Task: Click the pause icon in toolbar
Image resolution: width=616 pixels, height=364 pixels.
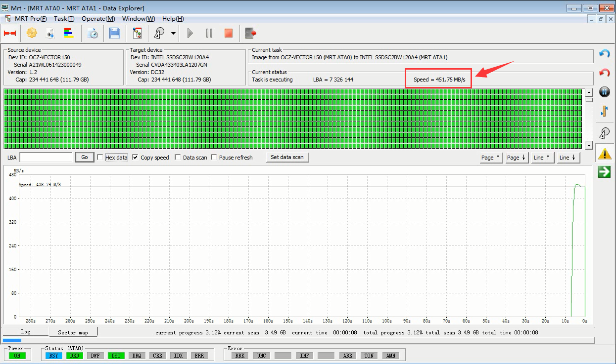Action: (209, 33)
